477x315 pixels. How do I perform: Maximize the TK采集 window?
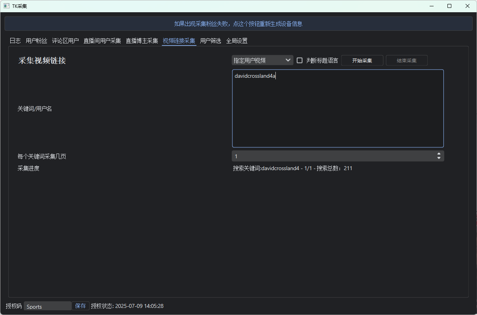point(449,6)
